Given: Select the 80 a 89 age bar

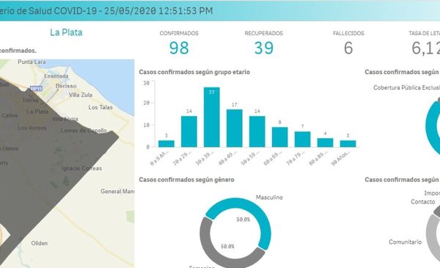Looking at the screenshot, I should click(x=325, y=142).
